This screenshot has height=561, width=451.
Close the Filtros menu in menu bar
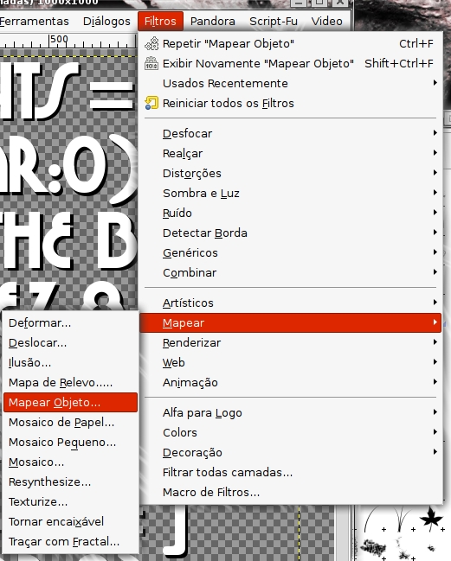pyautogui.click(x=160, y=21)
